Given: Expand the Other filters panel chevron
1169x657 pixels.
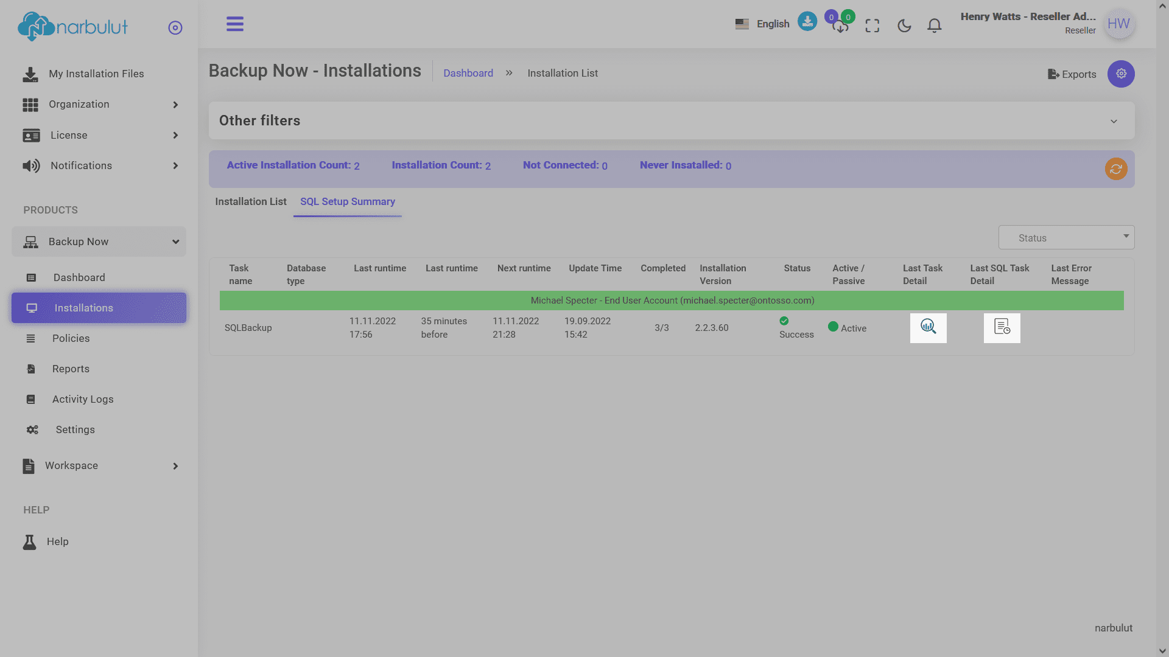Looking at the screenshot, I should point(1114,121).
